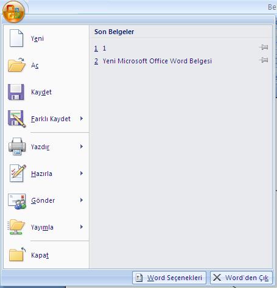Pin document 1 to the recent list
Screen dimensions: 277x288
[x=264, y=47]
